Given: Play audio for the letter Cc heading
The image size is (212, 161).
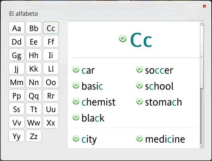Looking at the screenshot, I should click(123, 38).
